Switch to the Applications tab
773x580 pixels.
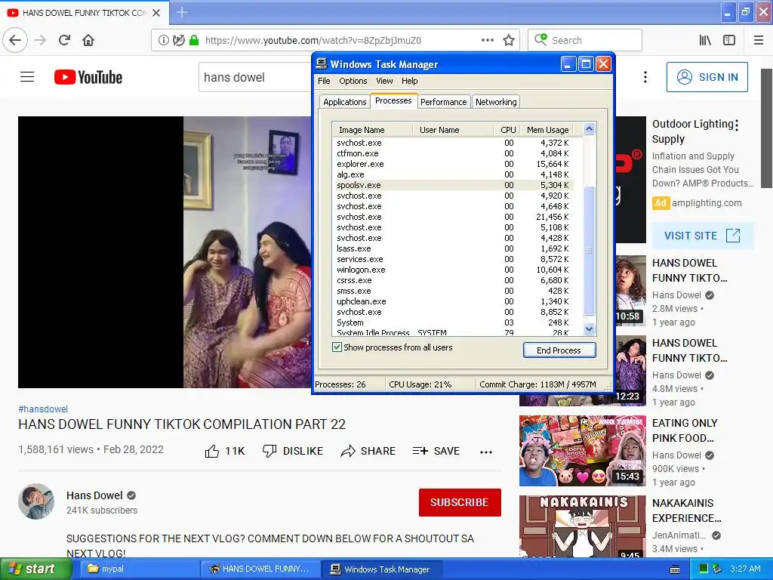pos(344,102)
